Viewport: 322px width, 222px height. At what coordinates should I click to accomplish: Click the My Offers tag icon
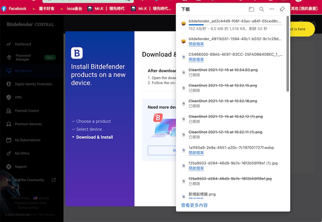[8, 153]
